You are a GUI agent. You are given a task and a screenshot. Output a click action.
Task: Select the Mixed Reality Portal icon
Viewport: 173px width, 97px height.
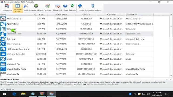coord(3,69)
